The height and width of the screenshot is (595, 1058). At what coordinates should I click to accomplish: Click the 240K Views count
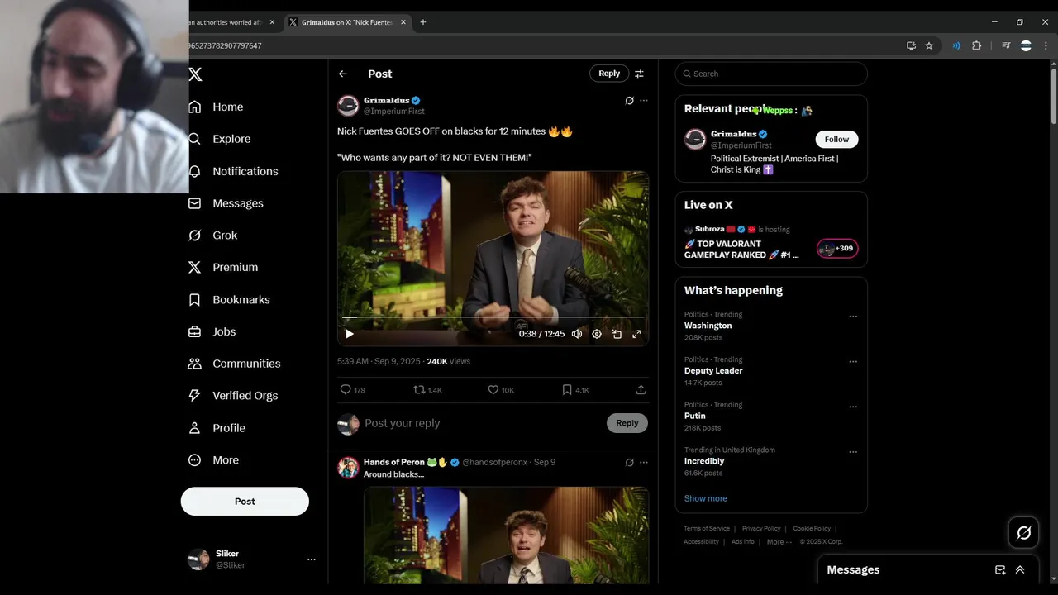448,361
